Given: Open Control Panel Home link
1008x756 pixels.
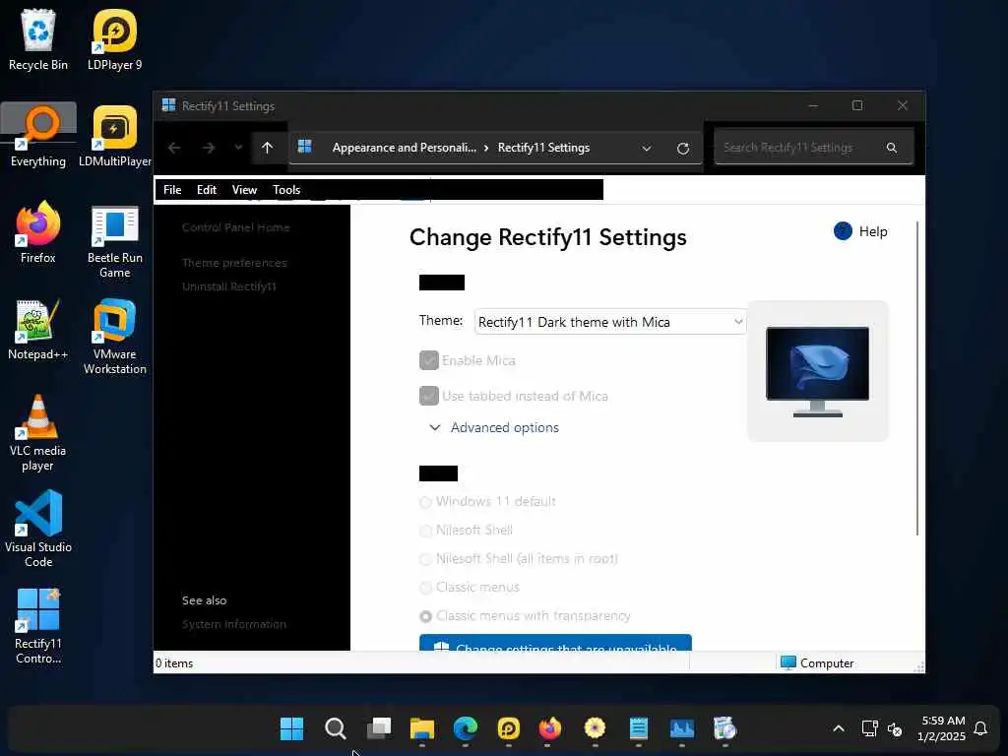Looking at the screenshot, I should coord(235,227).
